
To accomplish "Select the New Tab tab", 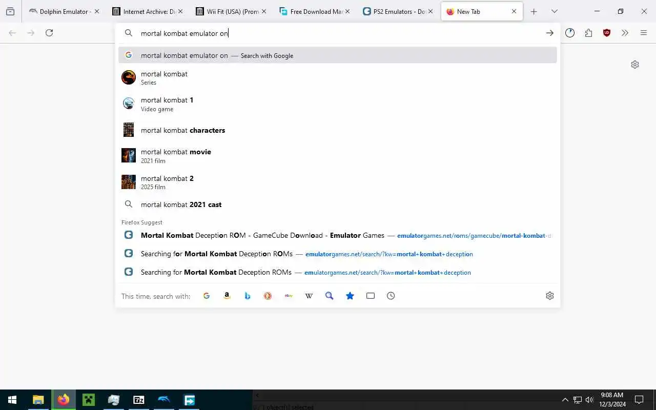I will tap(482, 11).
